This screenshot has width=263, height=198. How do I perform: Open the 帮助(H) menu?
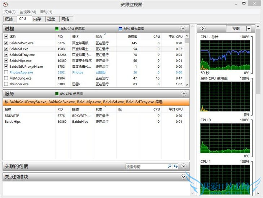pyautogui.click(x=46, y=12)
